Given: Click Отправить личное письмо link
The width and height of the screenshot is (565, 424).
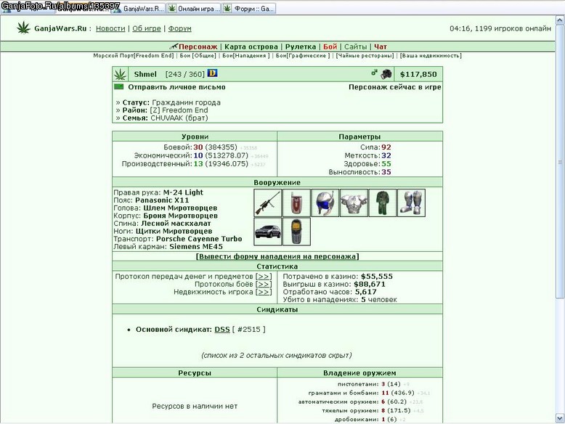Looking at the screenshot, I should click(176, 87).
